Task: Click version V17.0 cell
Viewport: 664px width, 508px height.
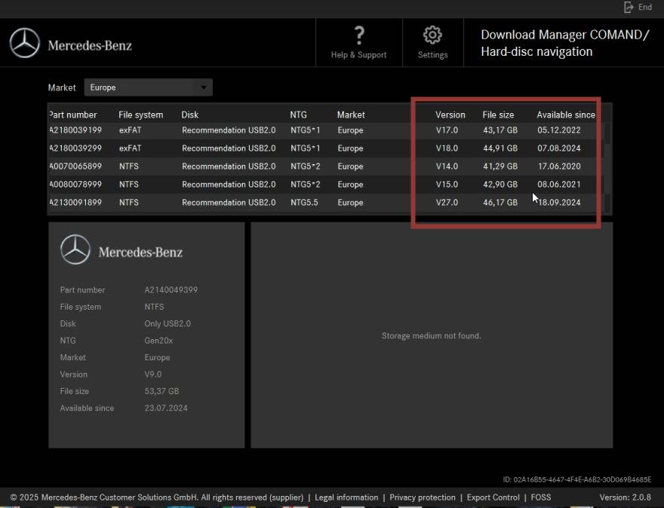Action: pos(447,130)
